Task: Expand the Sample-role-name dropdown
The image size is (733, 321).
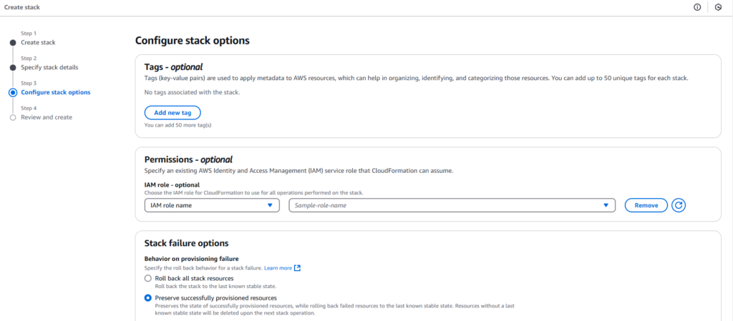Action: tap(452, 205)
